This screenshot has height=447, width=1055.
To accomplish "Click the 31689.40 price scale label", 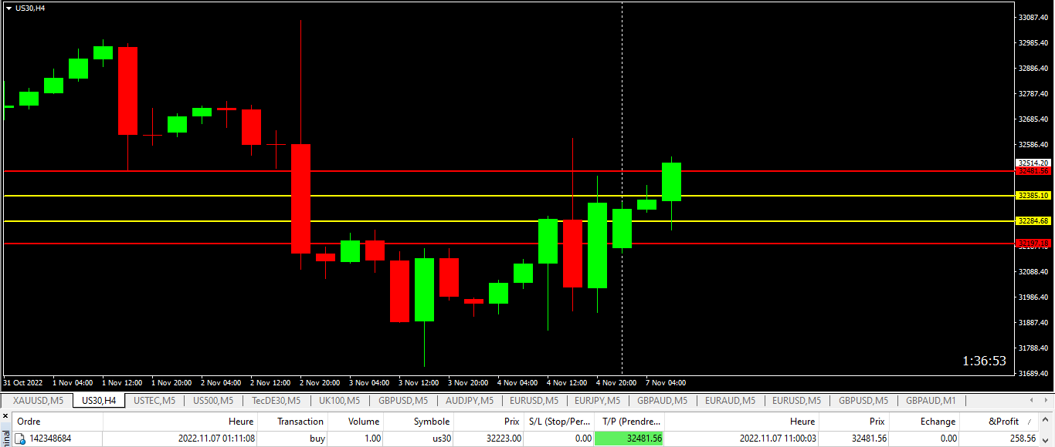I will tap(1033, 374).
